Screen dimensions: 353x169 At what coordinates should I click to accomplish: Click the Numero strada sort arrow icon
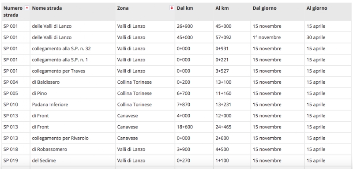[x=27, y=8]
